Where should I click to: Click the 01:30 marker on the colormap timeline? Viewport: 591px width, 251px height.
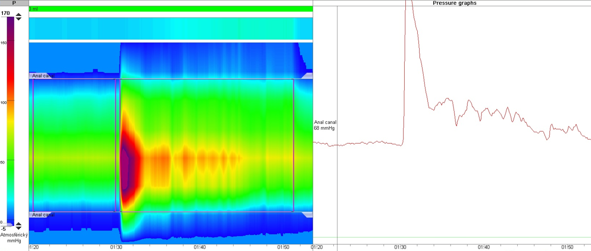click(x=116, y=247)
